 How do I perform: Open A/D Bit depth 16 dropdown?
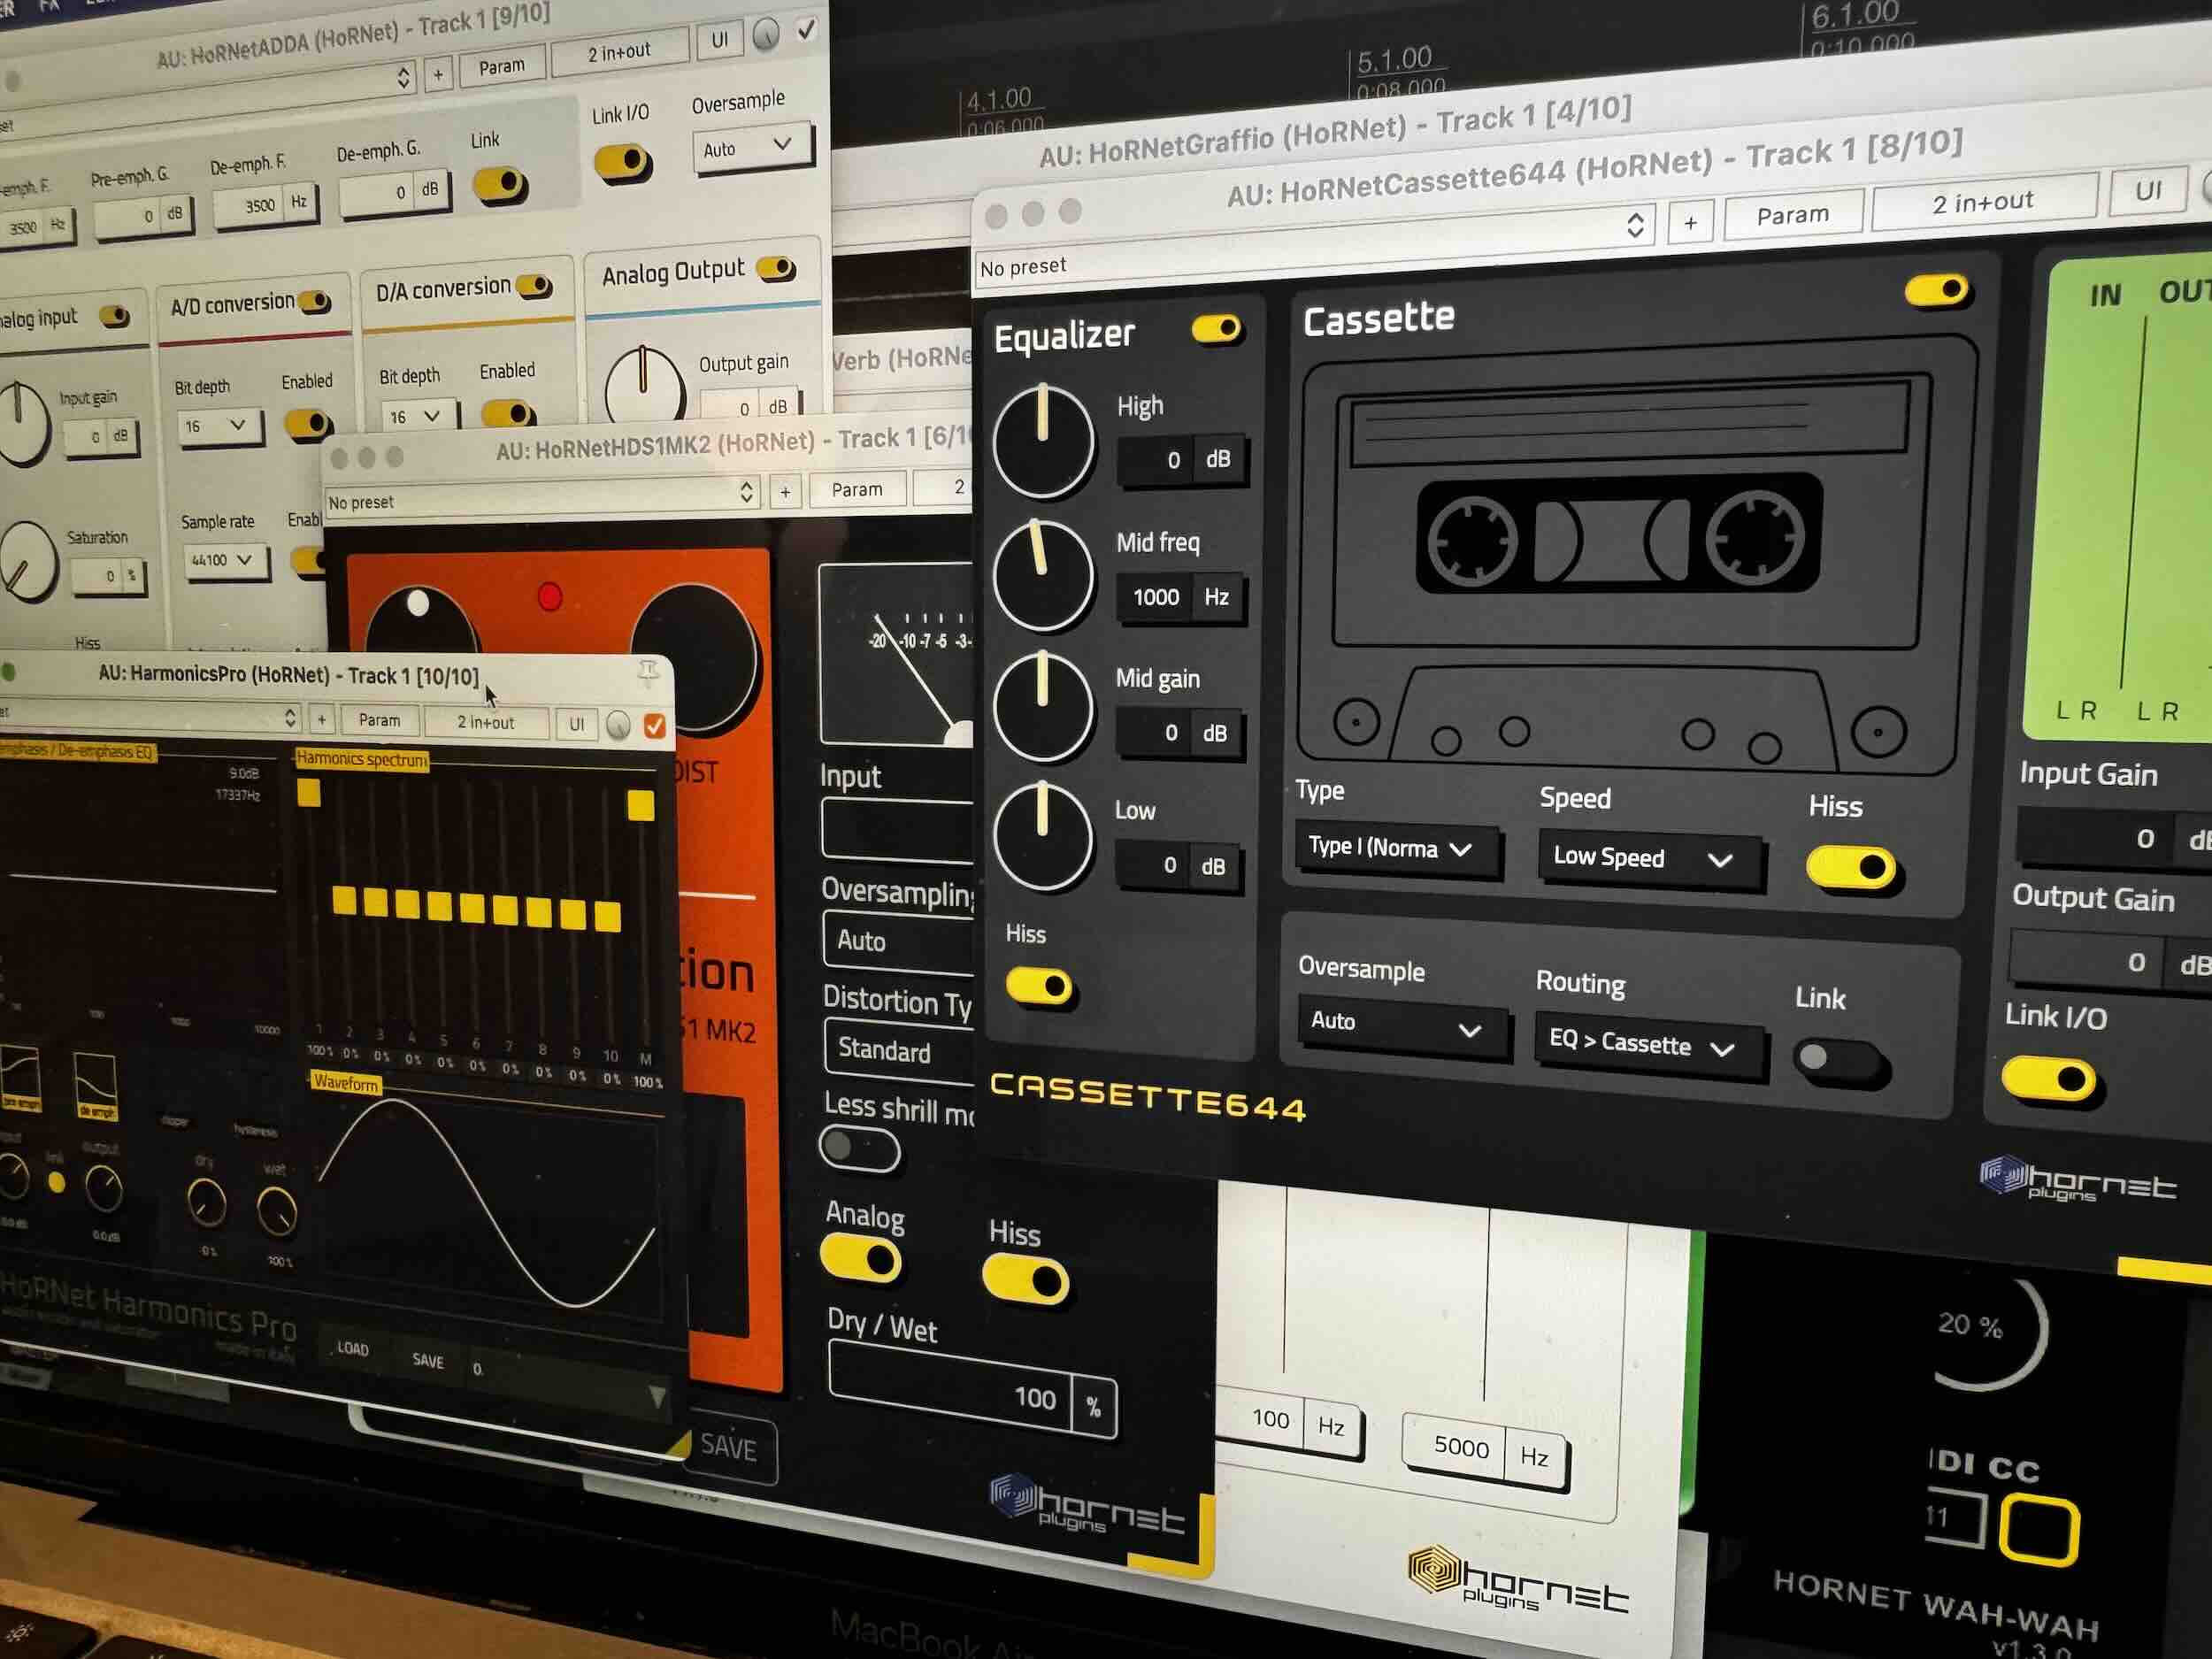click(219, 426)
